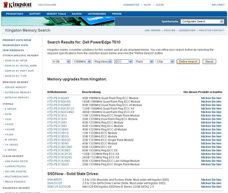
Task: Open TECHNOLOGY INFO in sidebar
Action: (15, 45)
